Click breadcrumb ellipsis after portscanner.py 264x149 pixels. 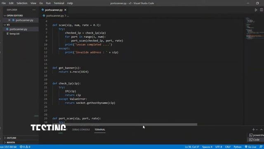click(x=68, y=16)
